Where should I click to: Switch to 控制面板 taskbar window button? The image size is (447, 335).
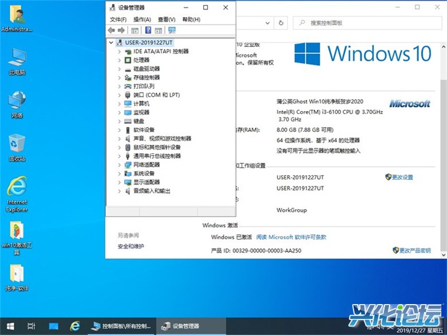pos(121,326)
